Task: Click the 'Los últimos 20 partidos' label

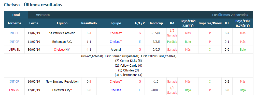Action: [230, 15]
